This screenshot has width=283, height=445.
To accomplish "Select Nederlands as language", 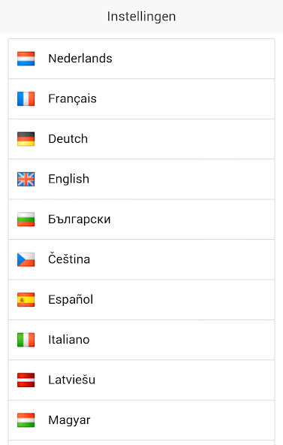I will (141, 59).
